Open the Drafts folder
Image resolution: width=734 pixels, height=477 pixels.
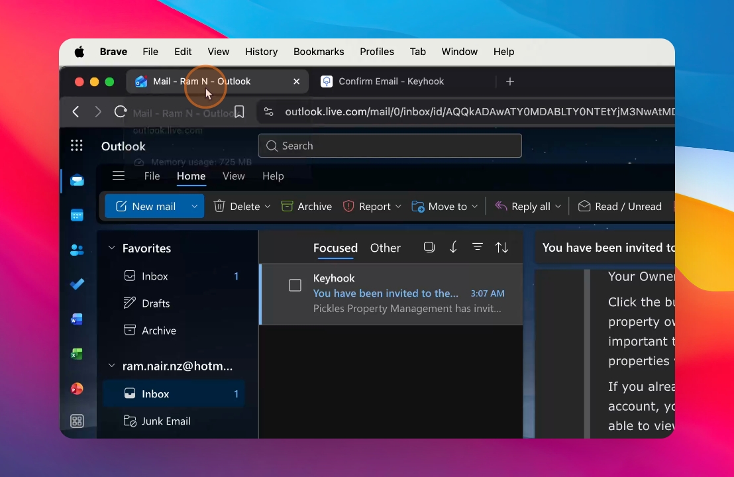pos(174,303)
